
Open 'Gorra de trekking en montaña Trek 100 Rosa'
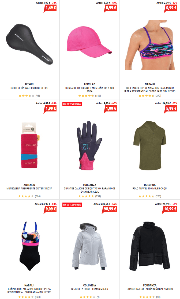pos(89,90)
